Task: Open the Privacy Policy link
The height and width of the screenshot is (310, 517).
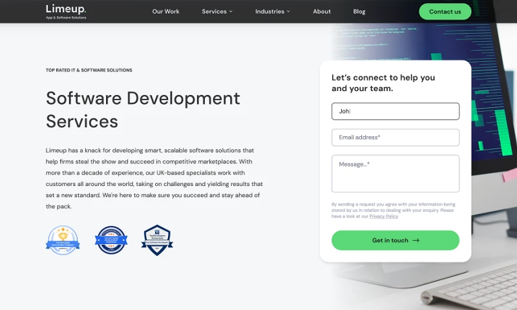Action: click(x=384, y=216)
